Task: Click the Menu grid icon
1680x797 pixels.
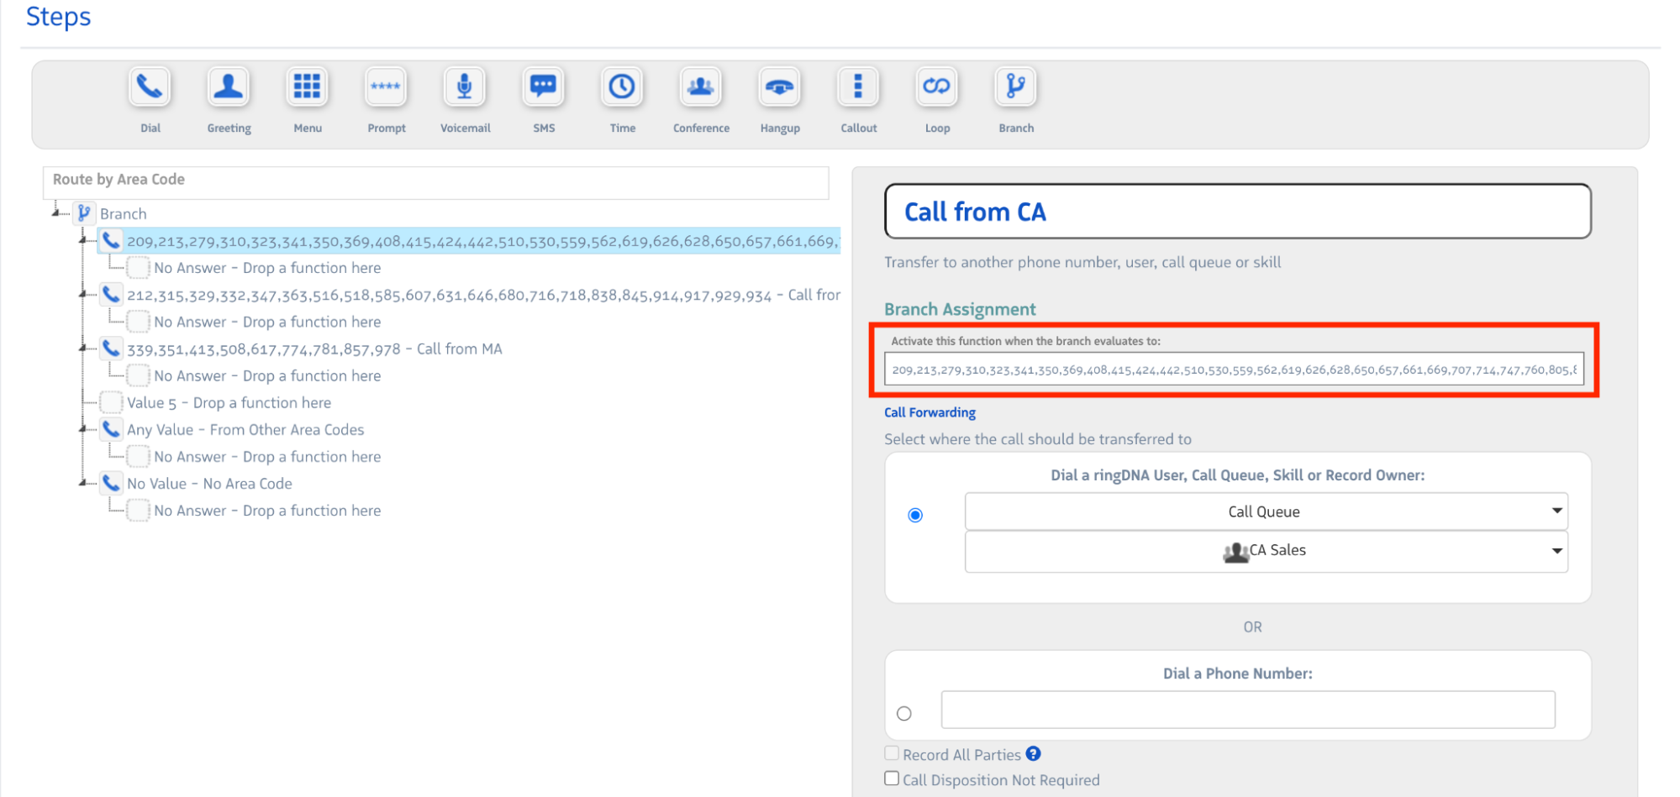Action: coord(307,87)
